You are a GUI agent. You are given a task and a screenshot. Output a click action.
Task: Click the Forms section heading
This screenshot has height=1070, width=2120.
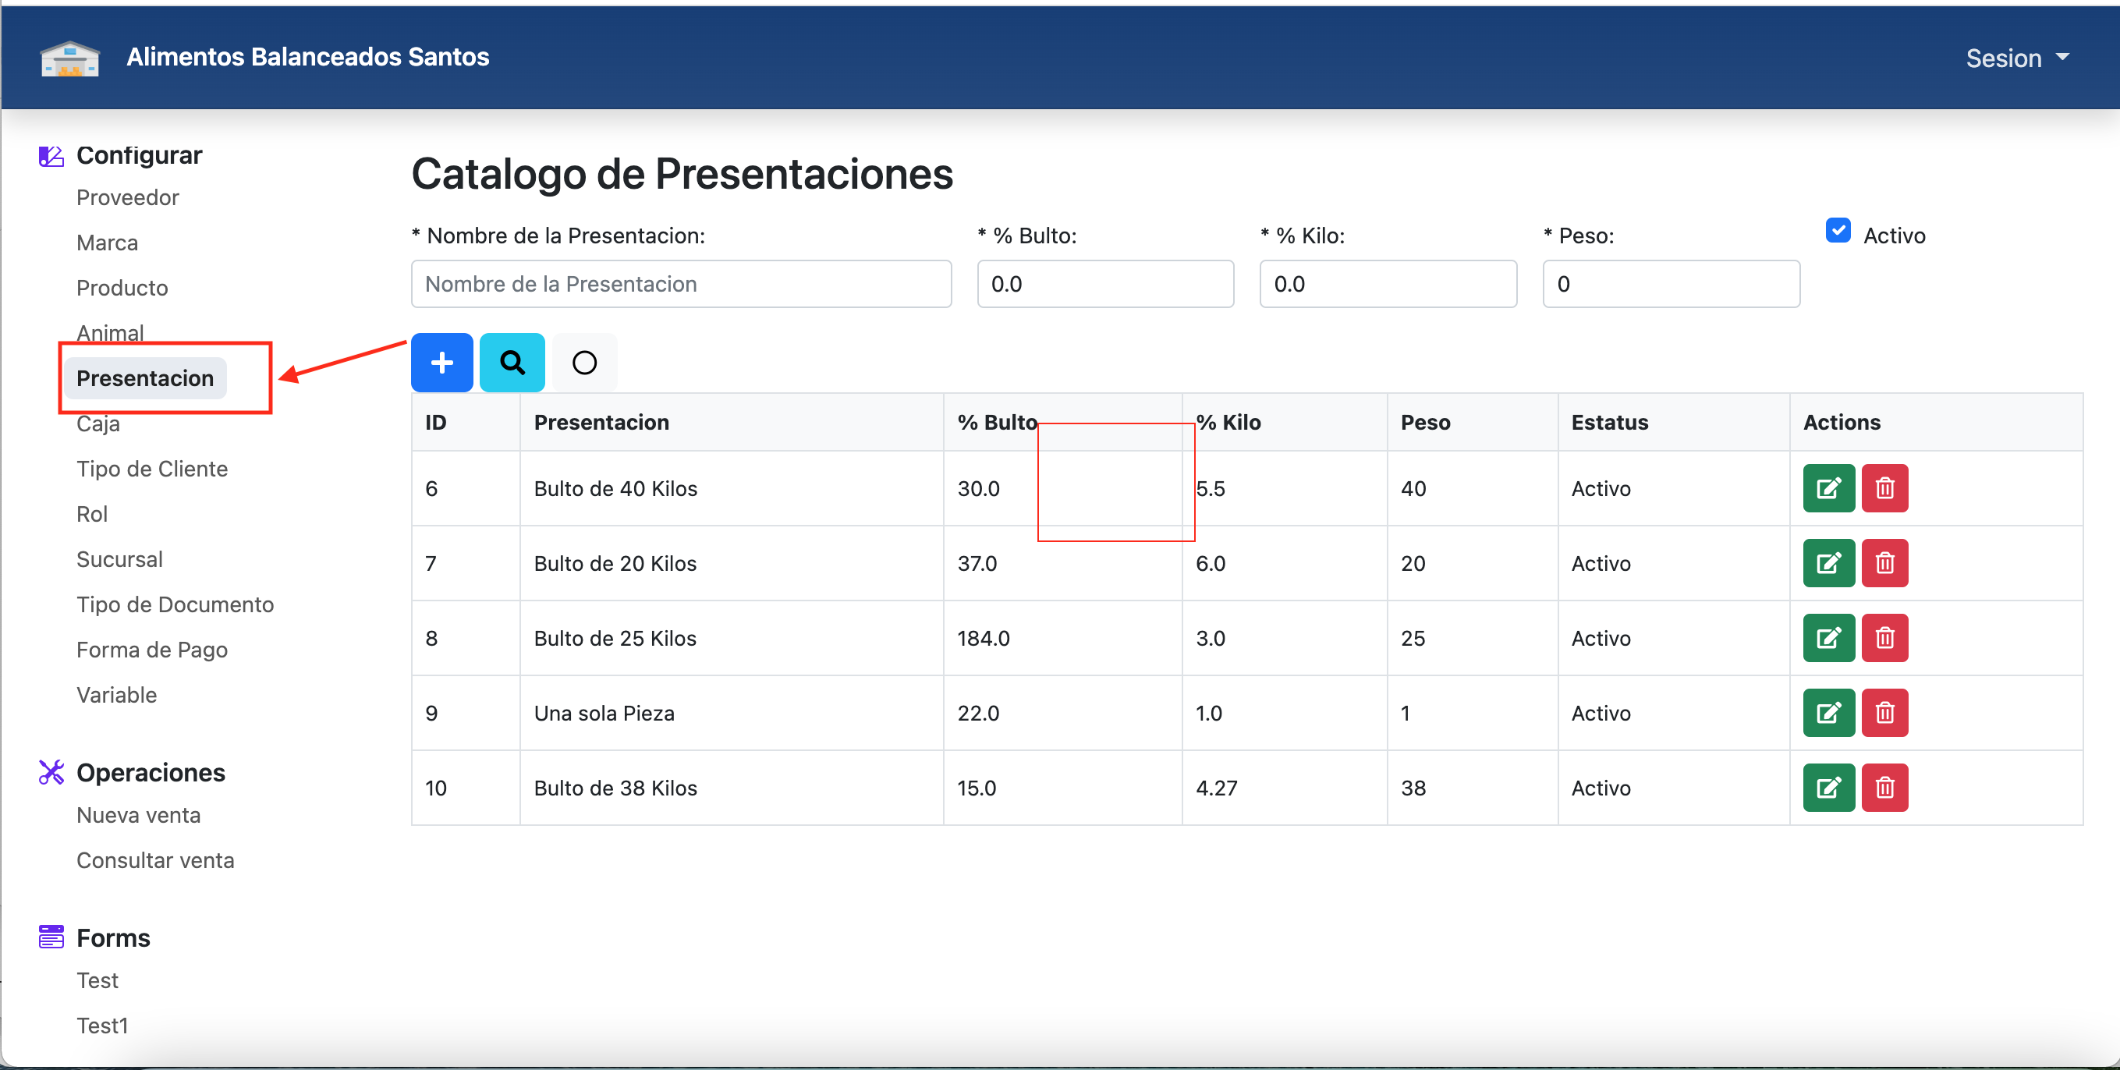pyautogui.click(x=114, y=938)
